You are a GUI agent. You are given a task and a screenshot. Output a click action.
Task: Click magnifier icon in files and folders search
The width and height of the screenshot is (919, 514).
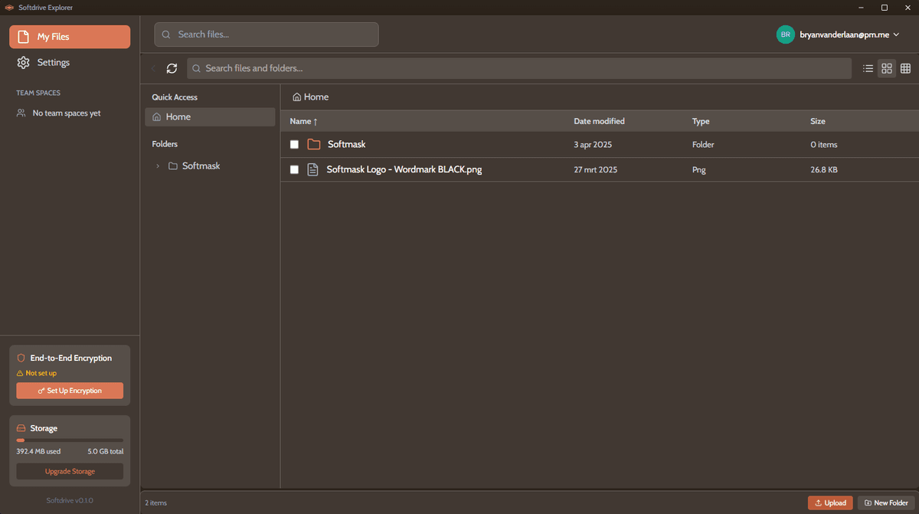(197, 68)
